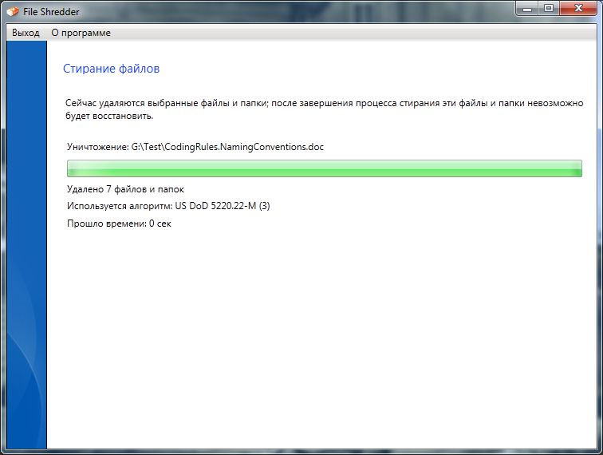The height and width of the screenshot is (455, 603).
Task: Click the Стирание файлов heading
Action: coord(111,69)
